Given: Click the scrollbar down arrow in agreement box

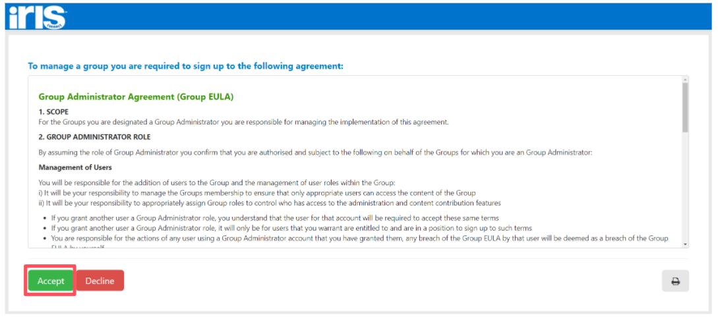Looking at the screenshot, I should coord(685,245).
